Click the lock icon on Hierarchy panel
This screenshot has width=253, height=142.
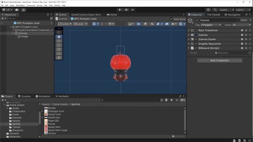(48, 15)
